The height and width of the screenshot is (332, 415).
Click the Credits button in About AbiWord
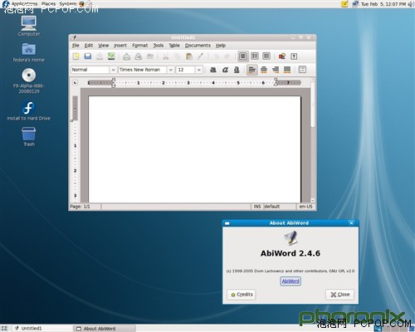pos(242,295)
